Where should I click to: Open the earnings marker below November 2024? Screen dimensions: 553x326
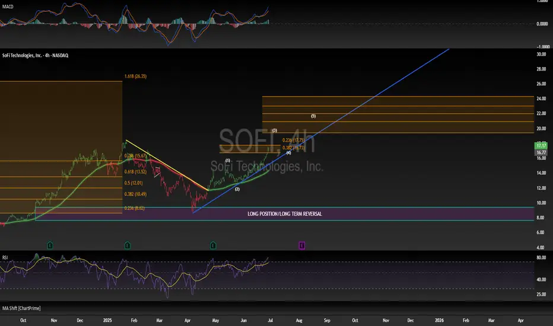coord(50,245)
